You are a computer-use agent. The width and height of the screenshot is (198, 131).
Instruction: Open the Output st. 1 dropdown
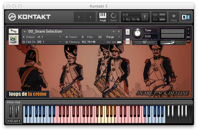42,37
